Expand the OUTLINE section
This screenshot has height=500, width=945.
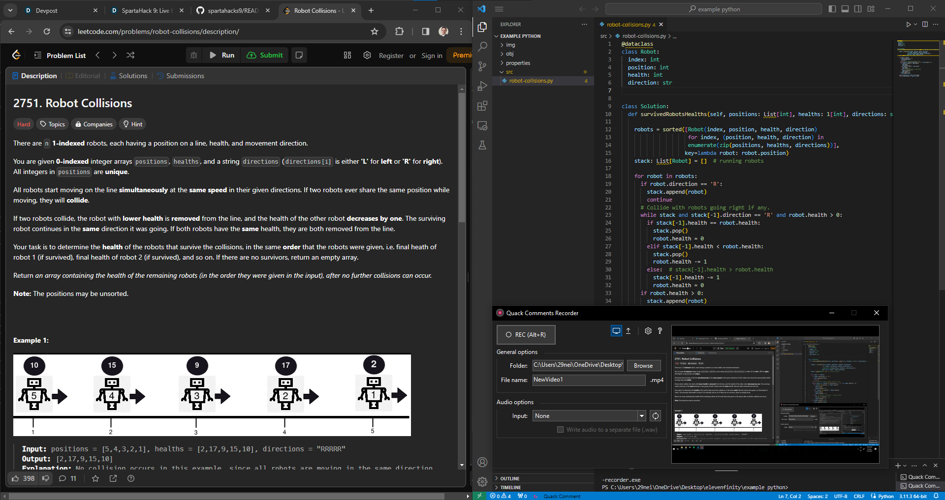click(x=510, y=478)
